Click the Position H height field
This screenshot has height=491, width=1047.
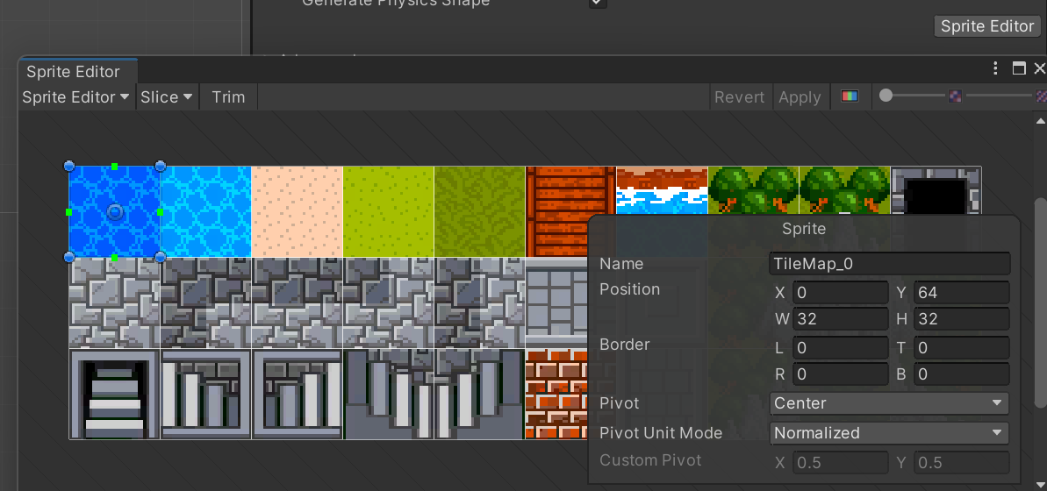point(962,319)
